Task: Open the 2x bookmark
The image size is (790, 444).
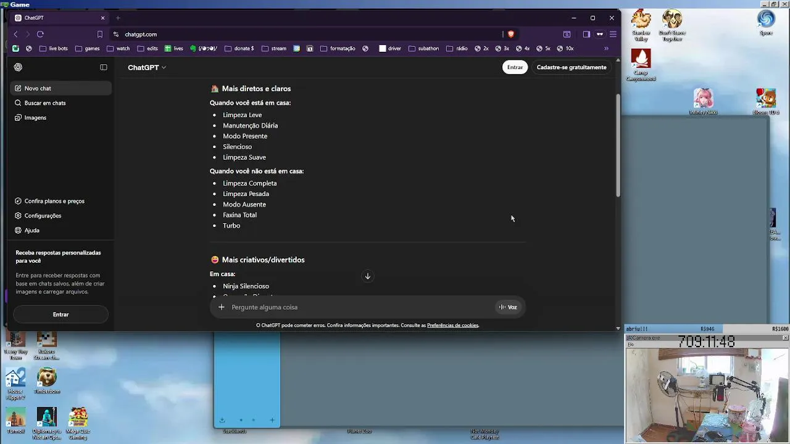Action: 481,49
